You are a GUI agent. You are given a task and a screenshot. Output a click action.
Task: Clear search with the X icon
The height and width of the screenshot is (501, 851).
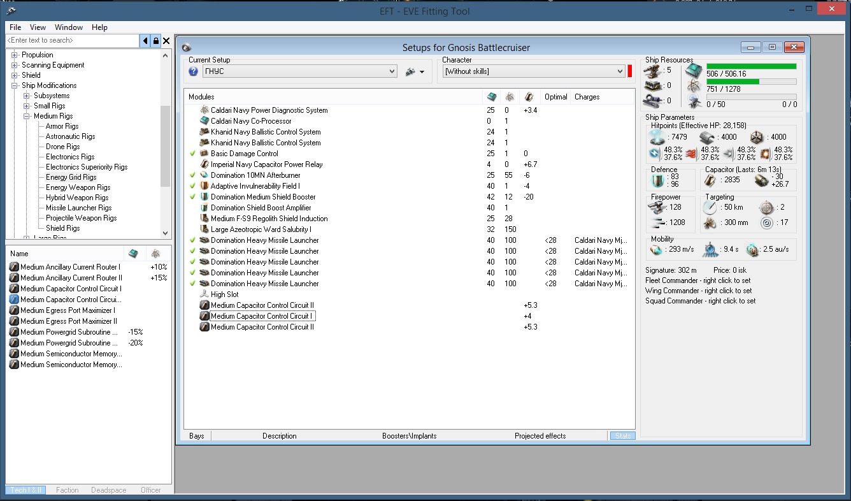coord(166,41)
